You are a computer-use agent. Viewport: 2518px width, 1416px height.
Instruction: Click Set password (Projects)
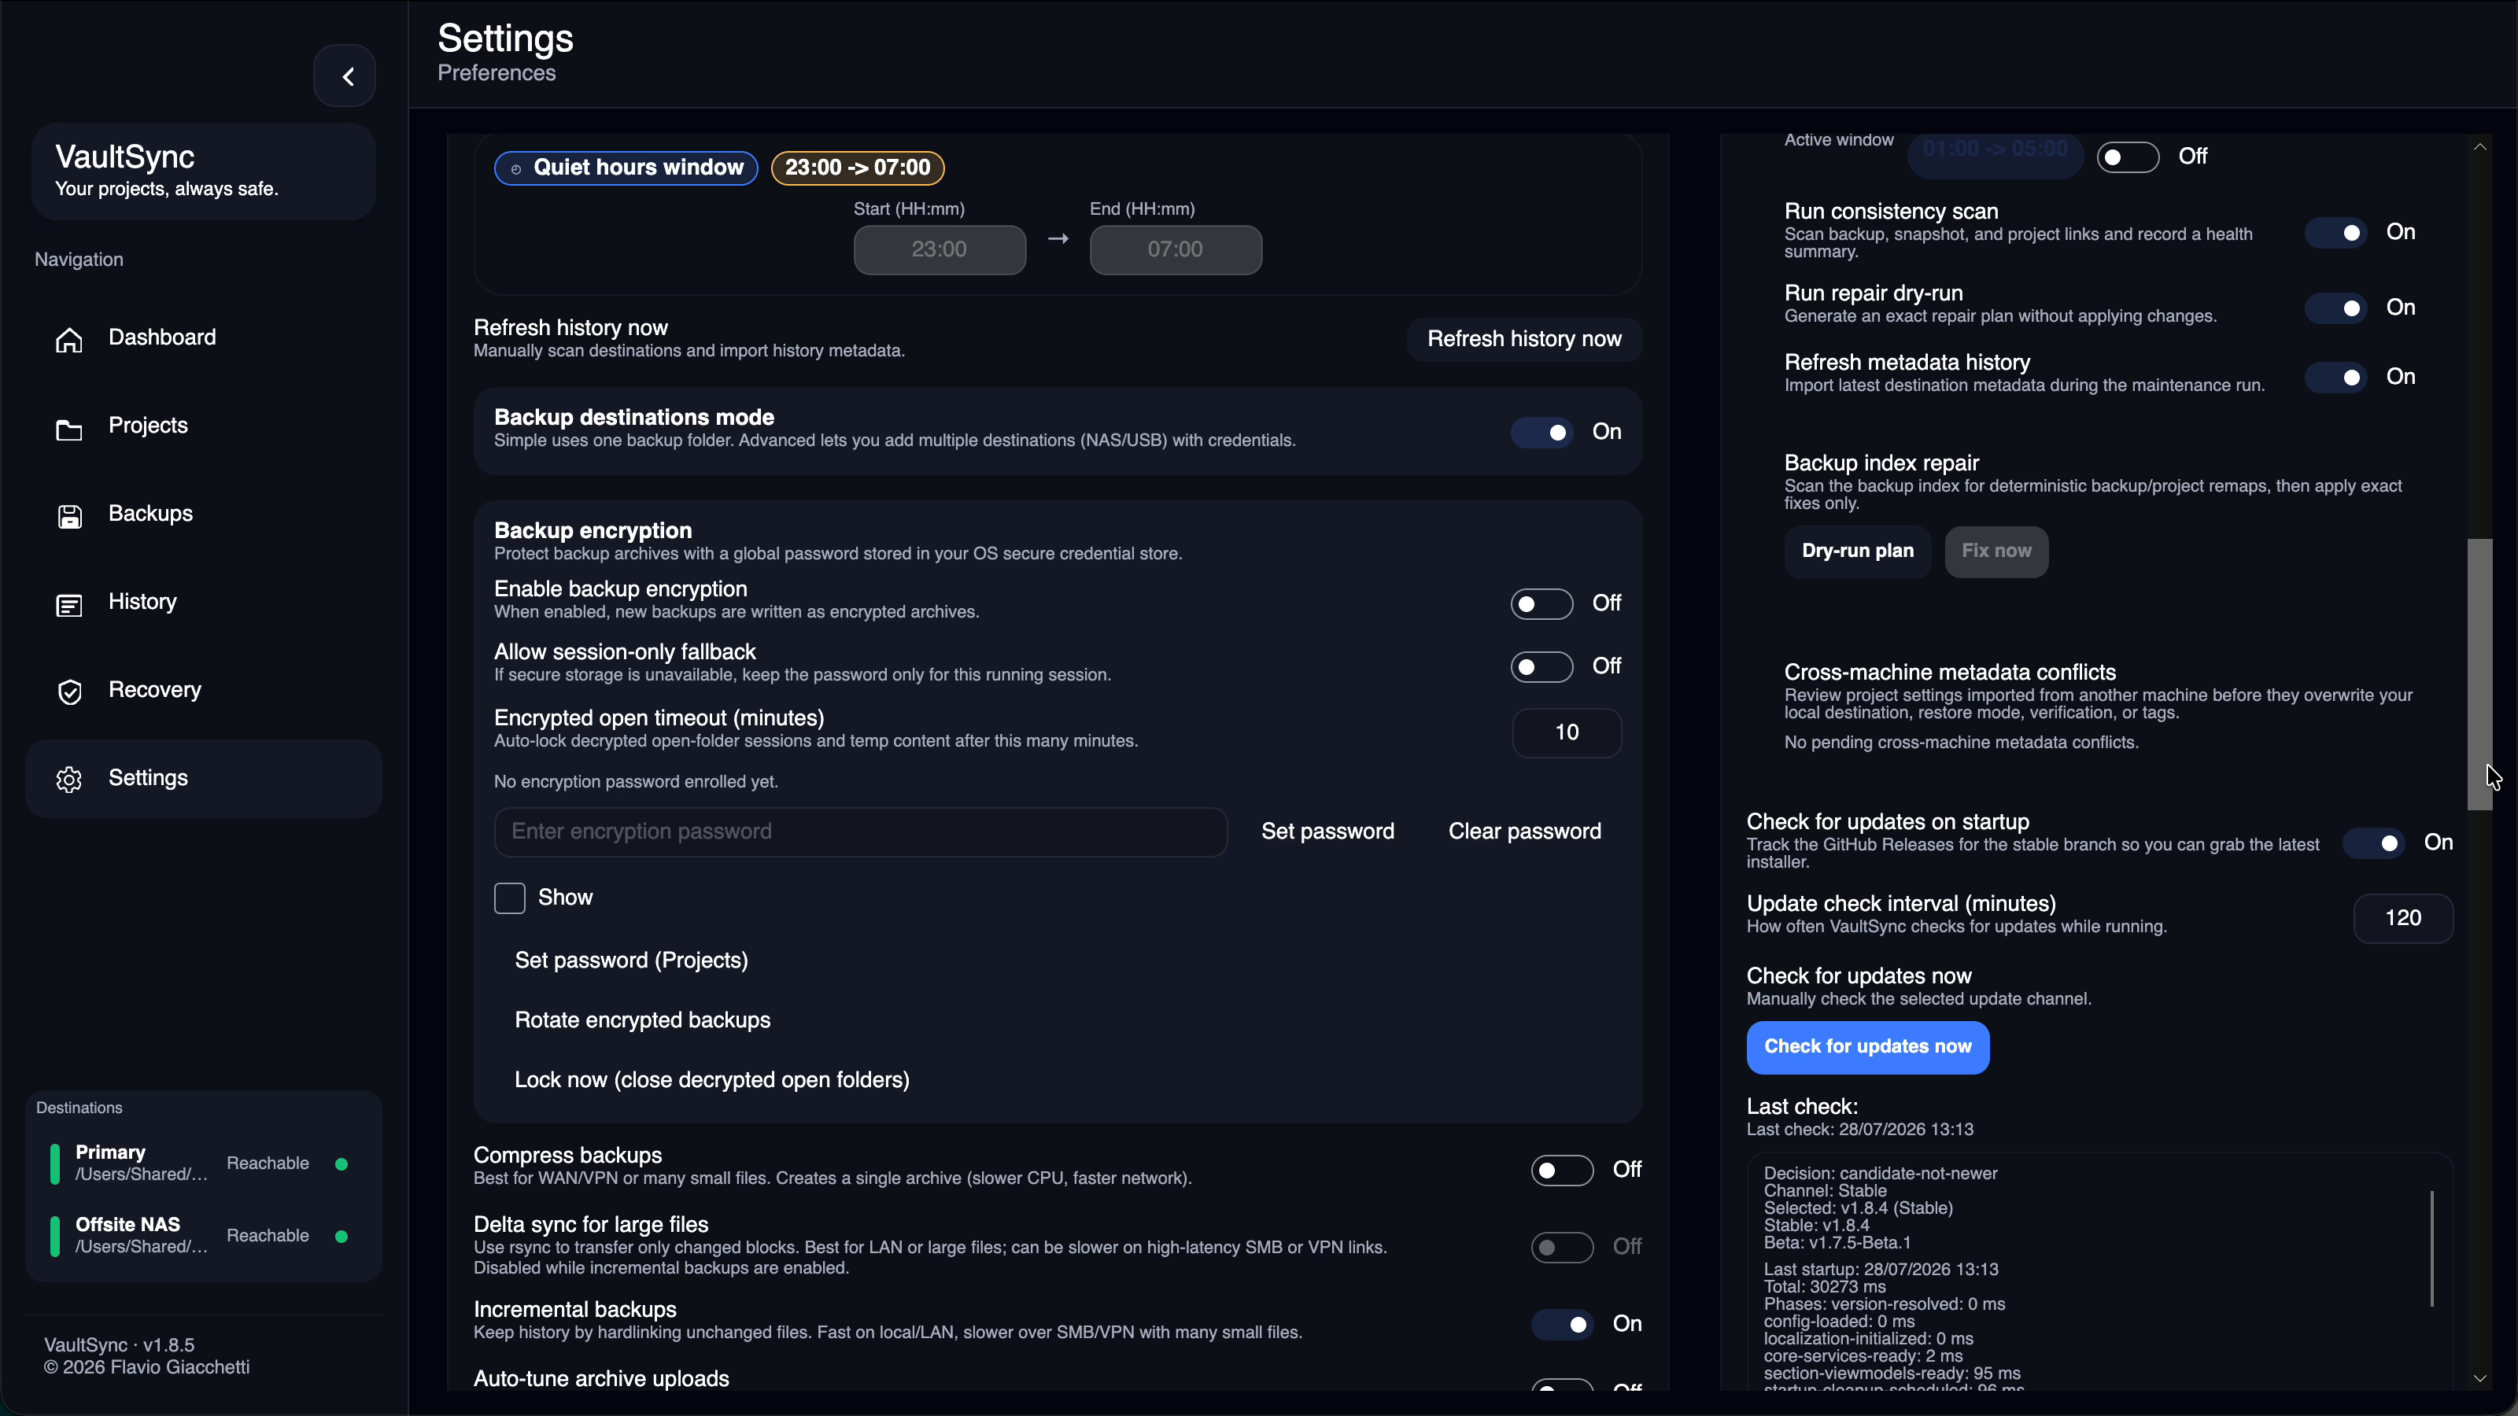pyautogui.click(x=631, y=961)
